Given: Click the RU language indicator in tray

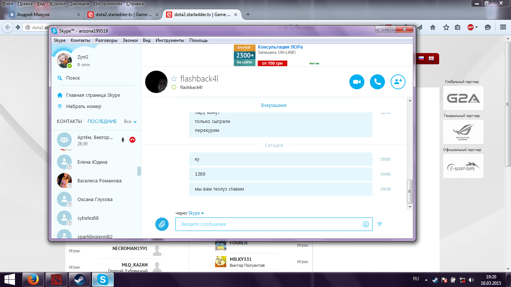Looking at the screenshot, I should point(416,279).
